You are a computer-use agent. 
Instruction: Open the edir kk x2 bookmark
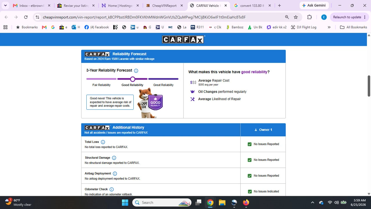277,27
